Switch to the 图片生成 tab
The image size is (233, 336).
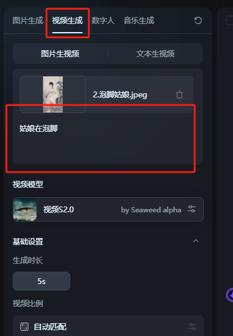28,20
